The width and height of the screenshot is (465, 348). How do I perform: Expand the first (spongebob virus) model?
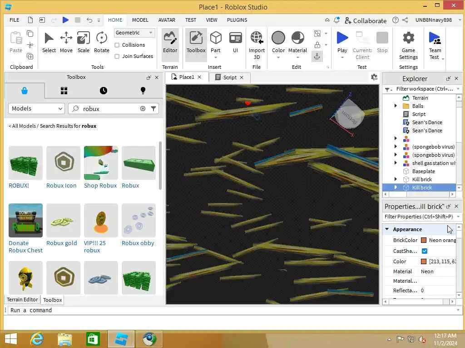point(396,146)
